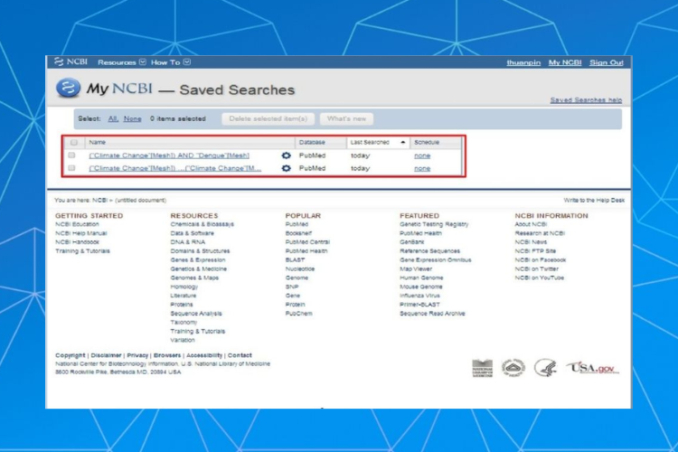
Task: Expand the Resources dropdown menu
Action: 121,62
